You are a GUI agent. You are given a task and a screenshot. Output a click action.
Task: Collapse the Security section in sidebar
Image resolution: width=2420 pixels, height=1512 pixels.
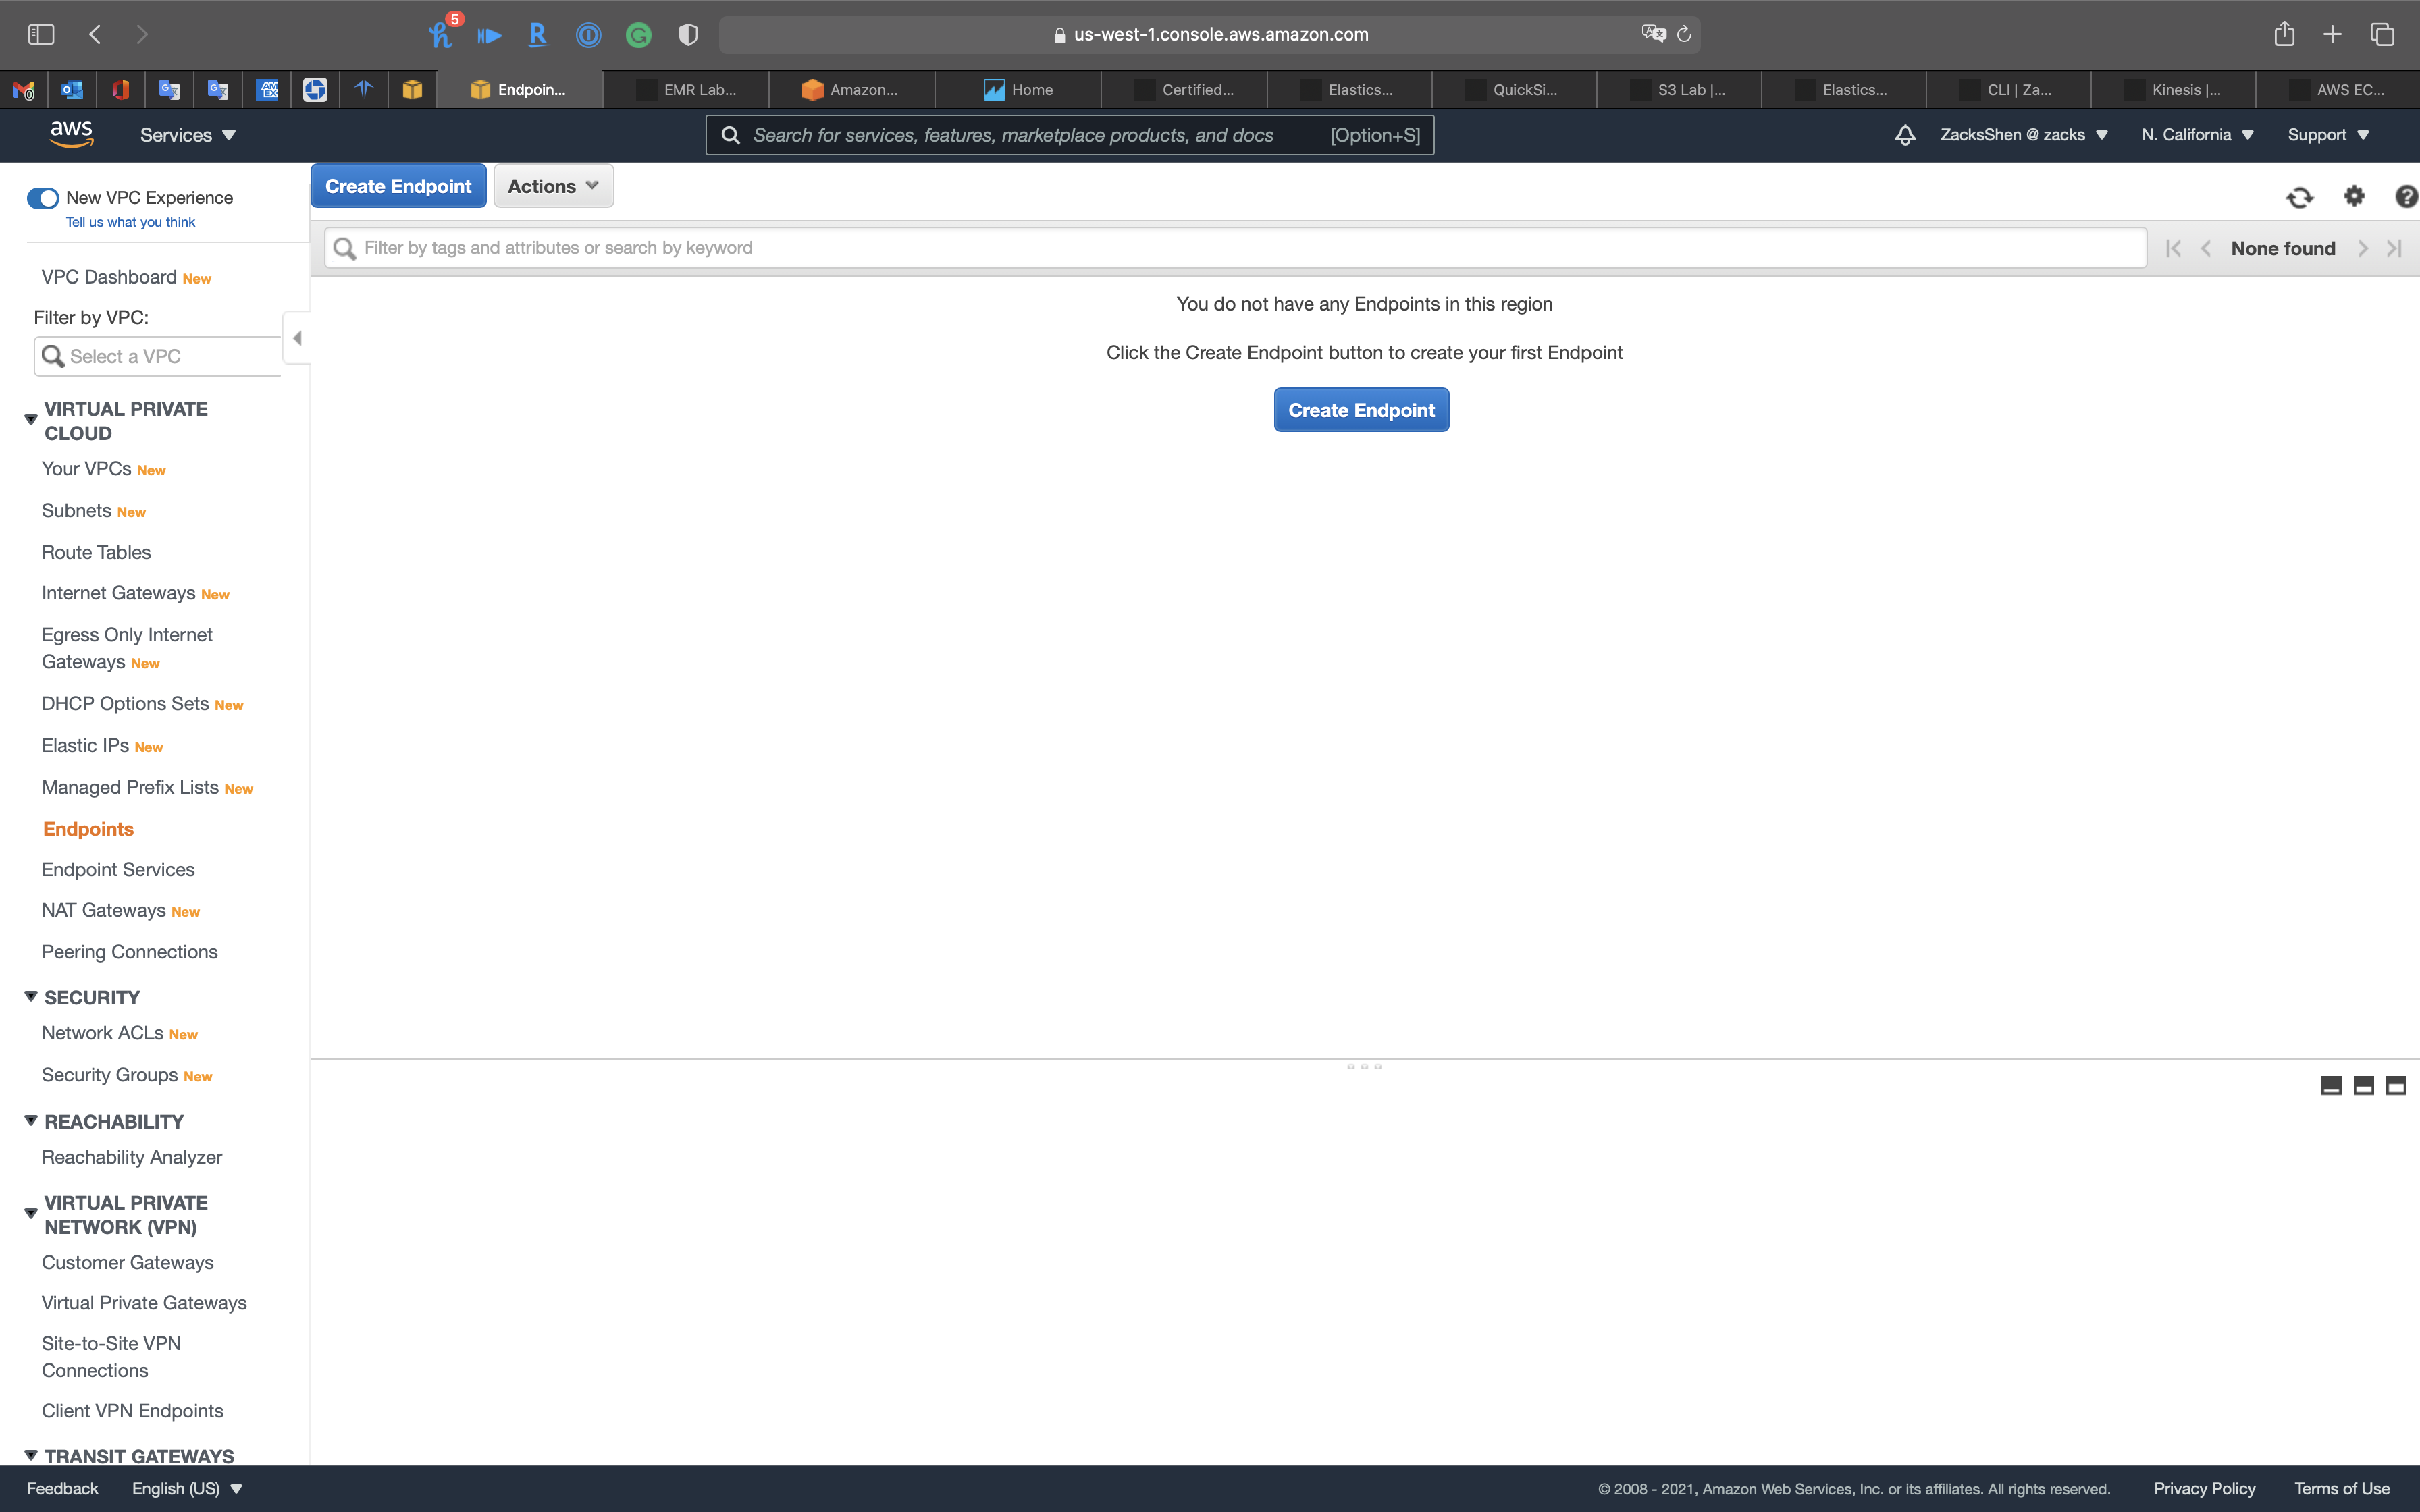31,997
